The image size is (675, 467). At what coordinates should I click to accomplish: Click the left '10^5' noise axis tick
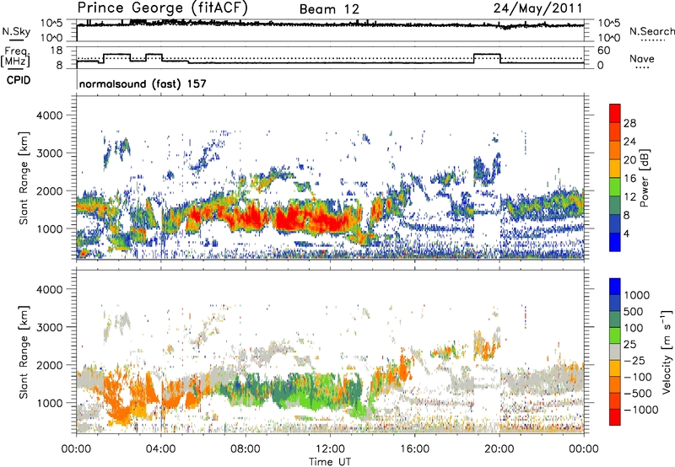click(x=51, y=23)
